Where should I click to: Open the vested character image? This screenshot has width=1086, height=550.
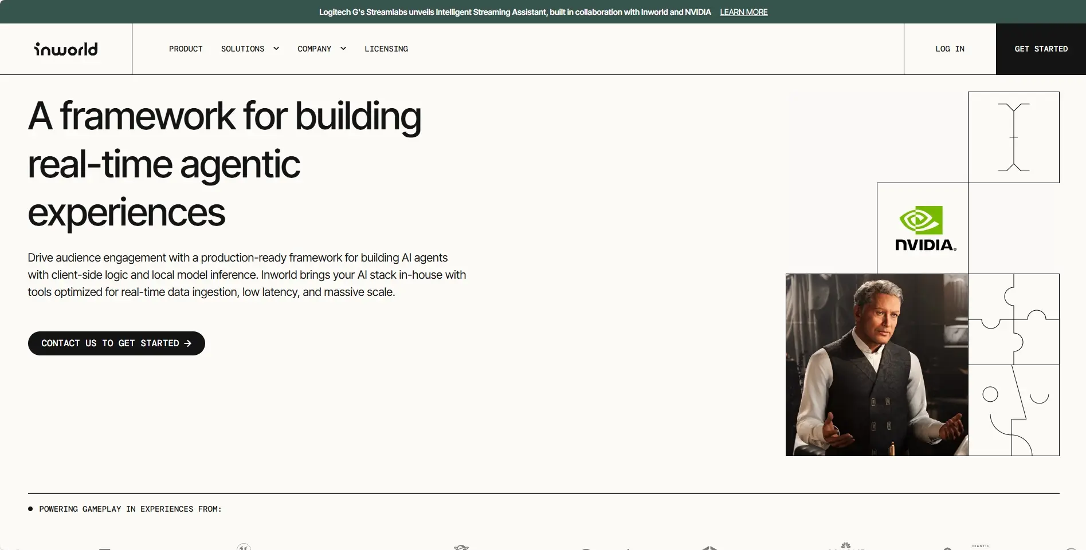(x=876, y=365)
